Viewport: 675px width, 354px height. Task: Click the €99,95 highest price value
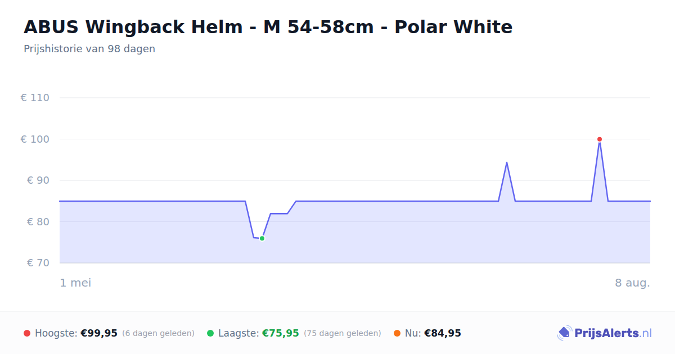(99, 333)
